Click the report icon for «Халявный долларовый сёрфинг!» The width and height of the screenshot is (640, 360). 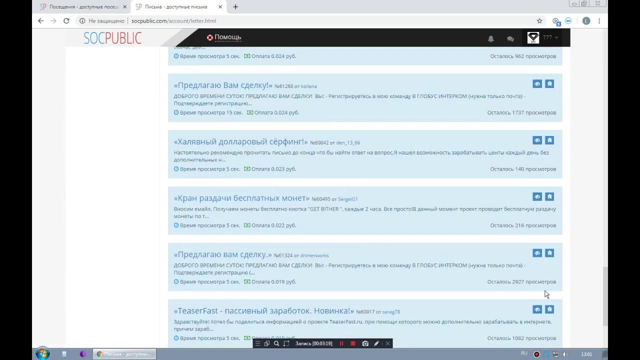[x=549, y=140]
